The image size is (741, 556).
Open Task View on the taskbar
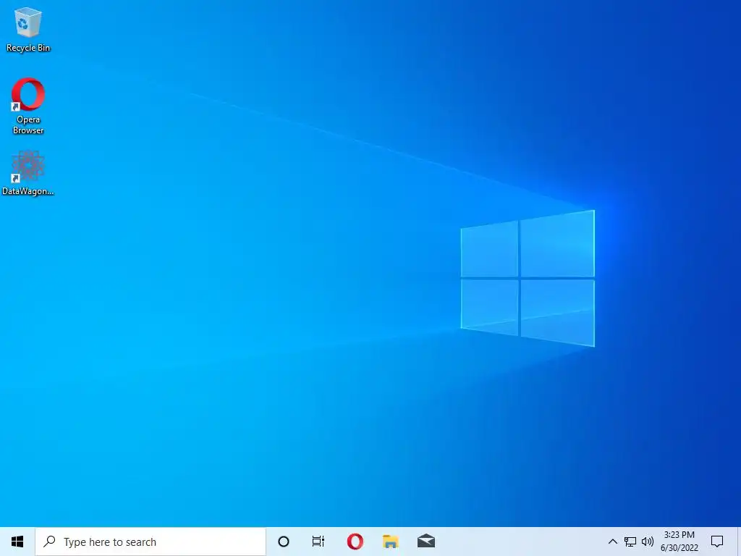318,542
